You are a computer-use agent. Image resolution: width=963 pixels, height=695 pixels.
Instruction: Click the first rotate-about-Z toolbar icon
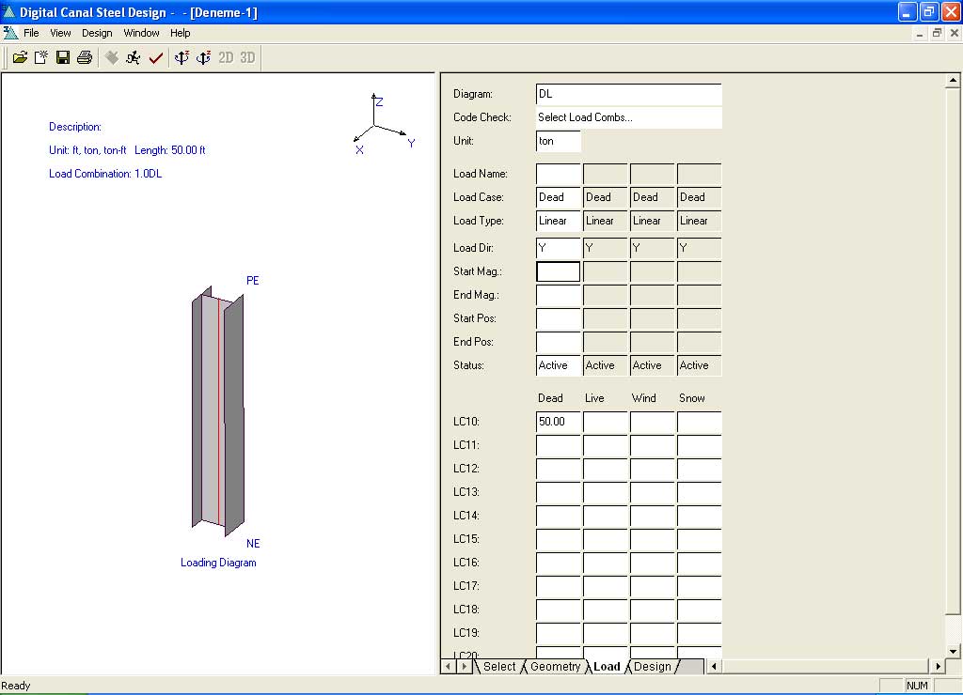182,57
